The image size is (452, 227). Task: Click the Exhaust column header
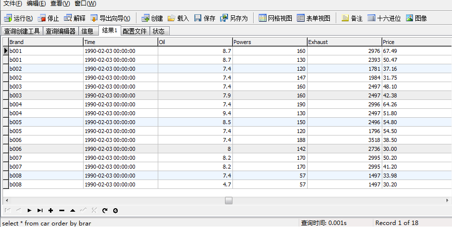[x=345, y=42]
